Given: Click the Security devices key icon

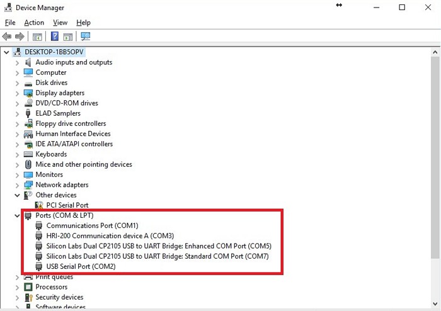Looking at the screenshot, I should pos(28,297).
